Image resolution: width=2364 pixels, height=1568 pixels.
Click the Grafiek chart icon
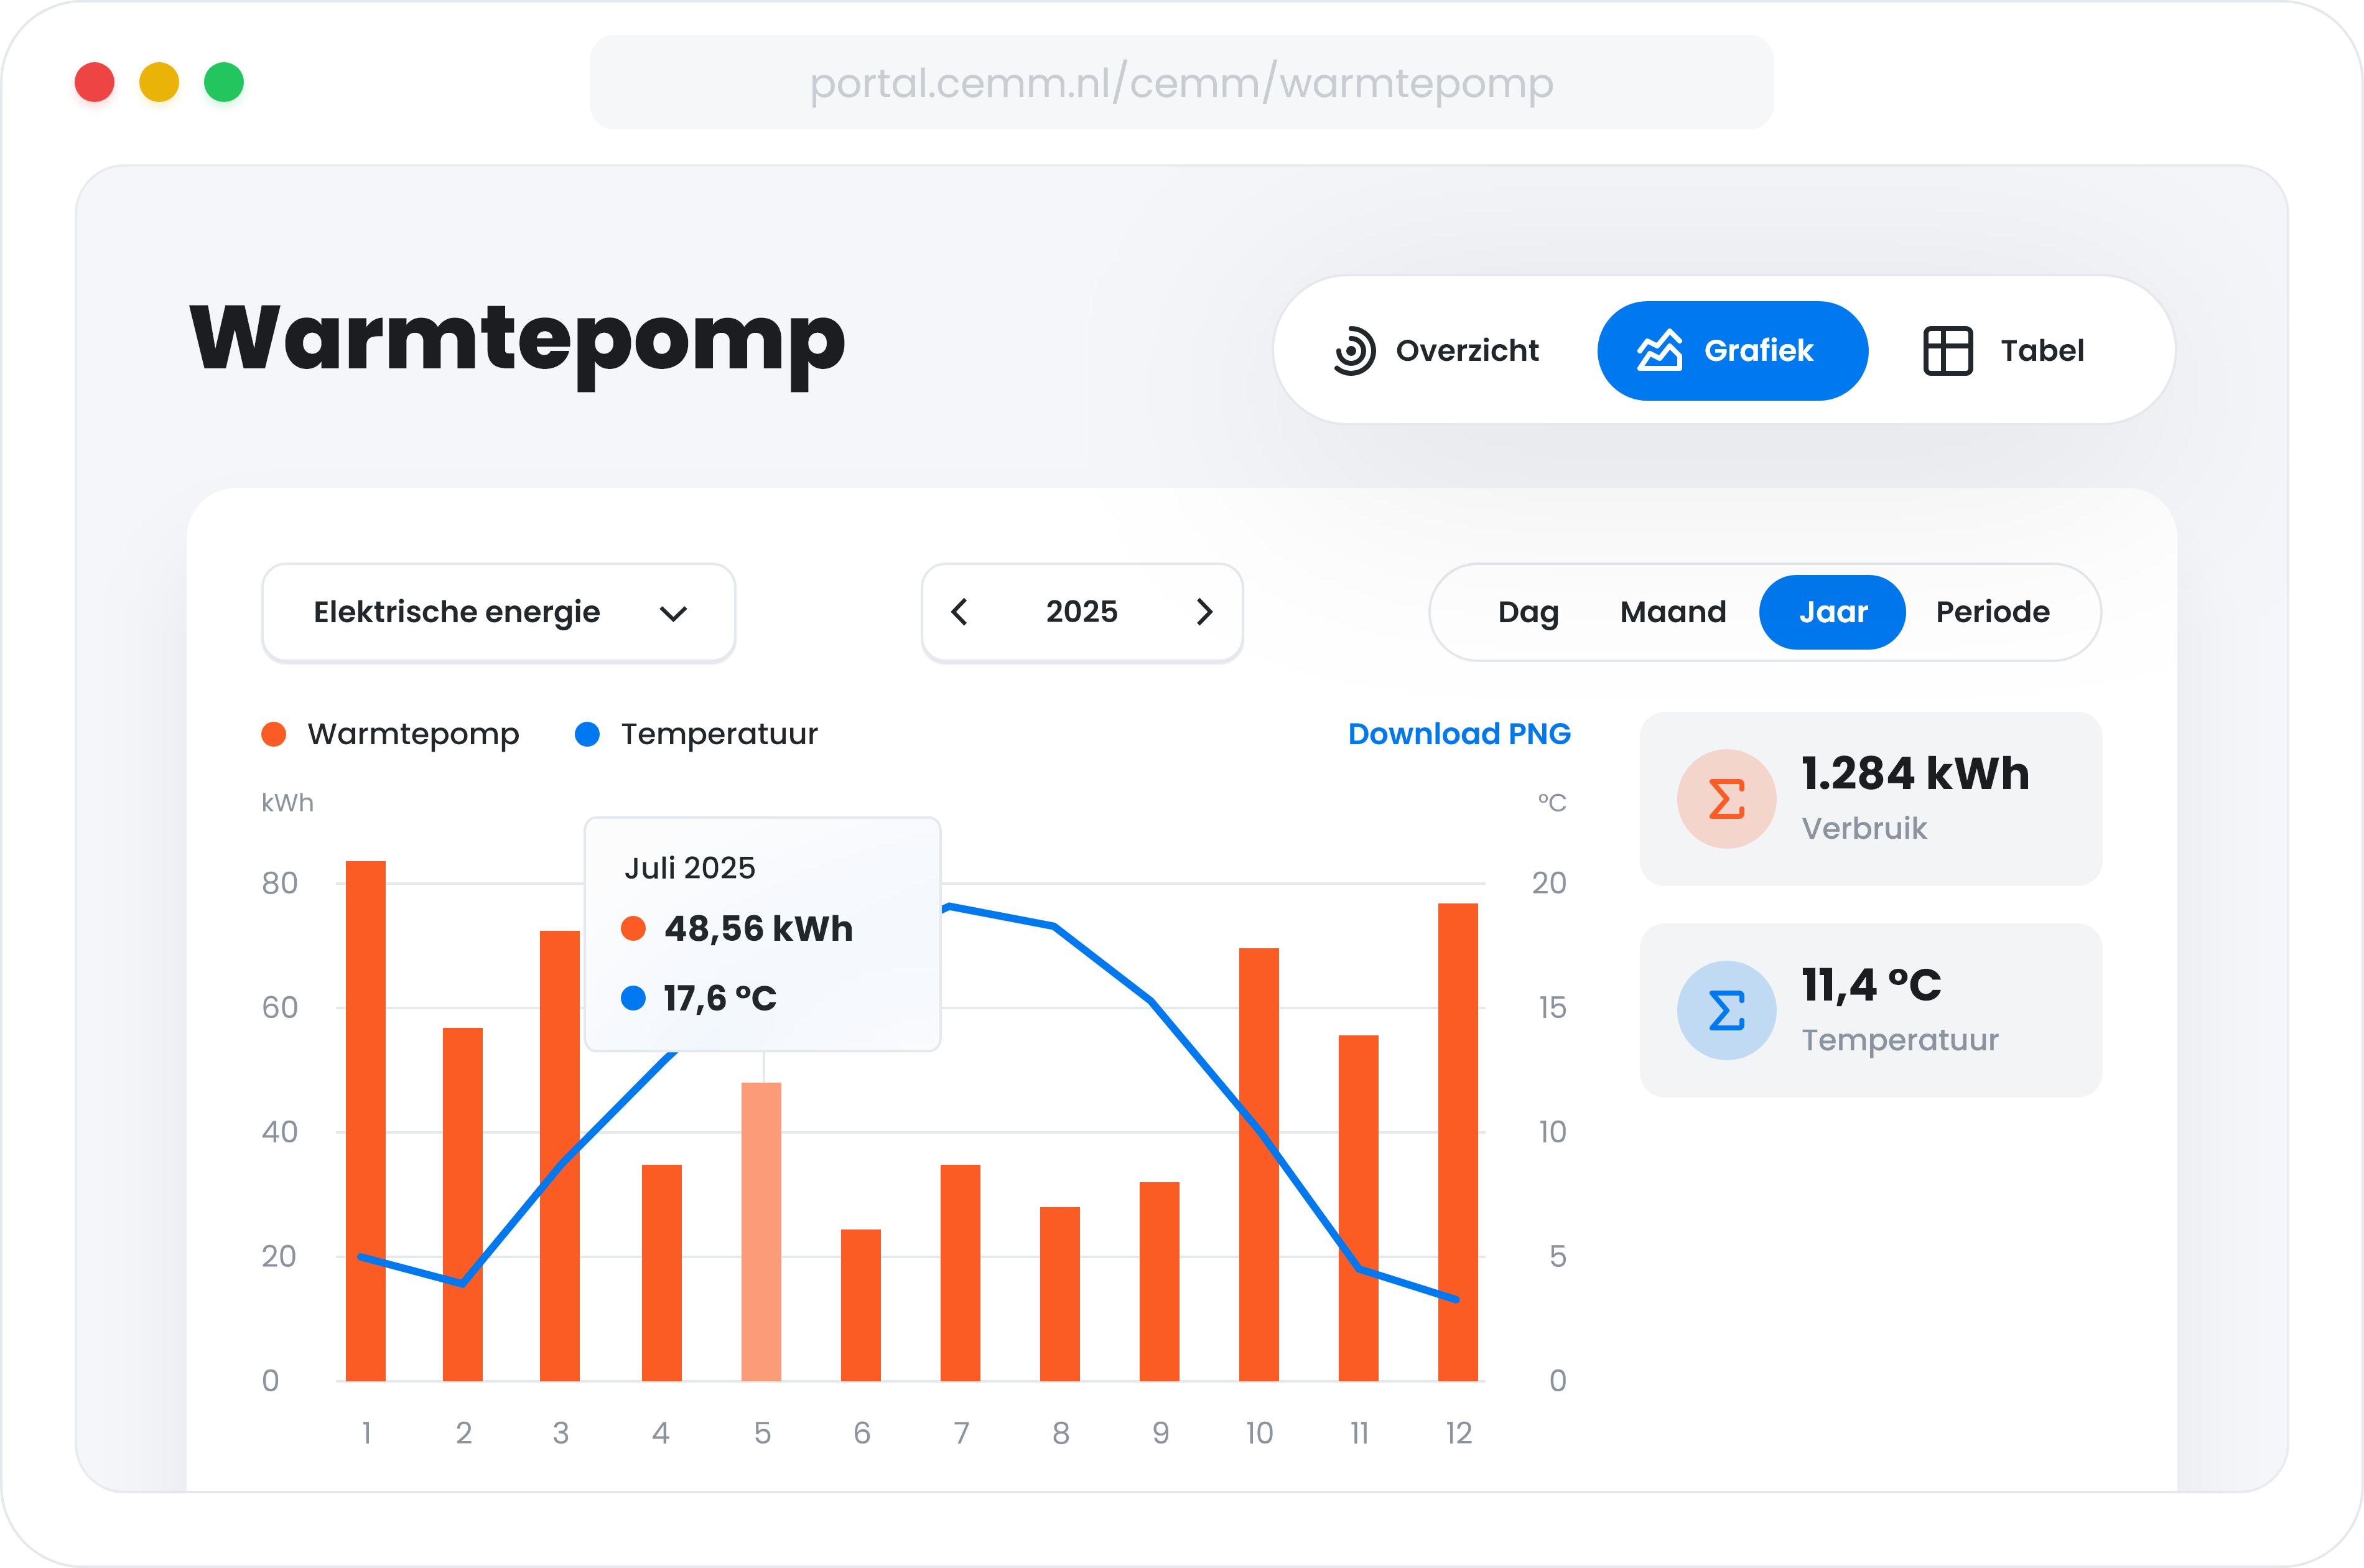coord(1659,351)
